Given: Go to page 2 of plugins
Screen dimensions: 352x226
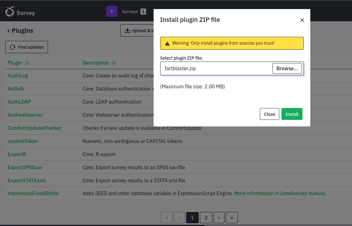Looking at the screenshot, I should coord(206,218).
